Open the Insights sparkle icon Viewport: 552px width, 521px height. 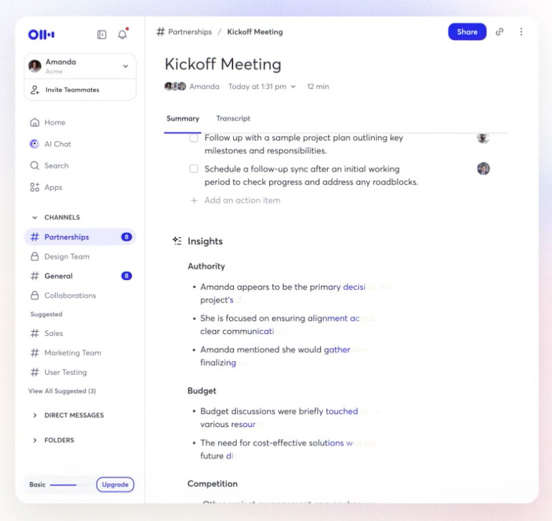pyautogui.click(x=177, y=241)
